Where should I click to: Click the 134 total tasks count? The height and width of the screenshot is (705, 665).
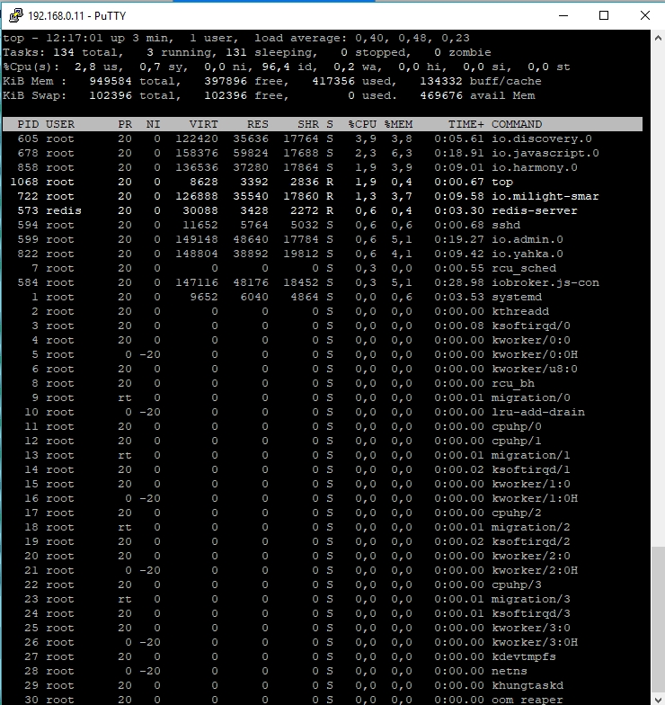point(63,52)
